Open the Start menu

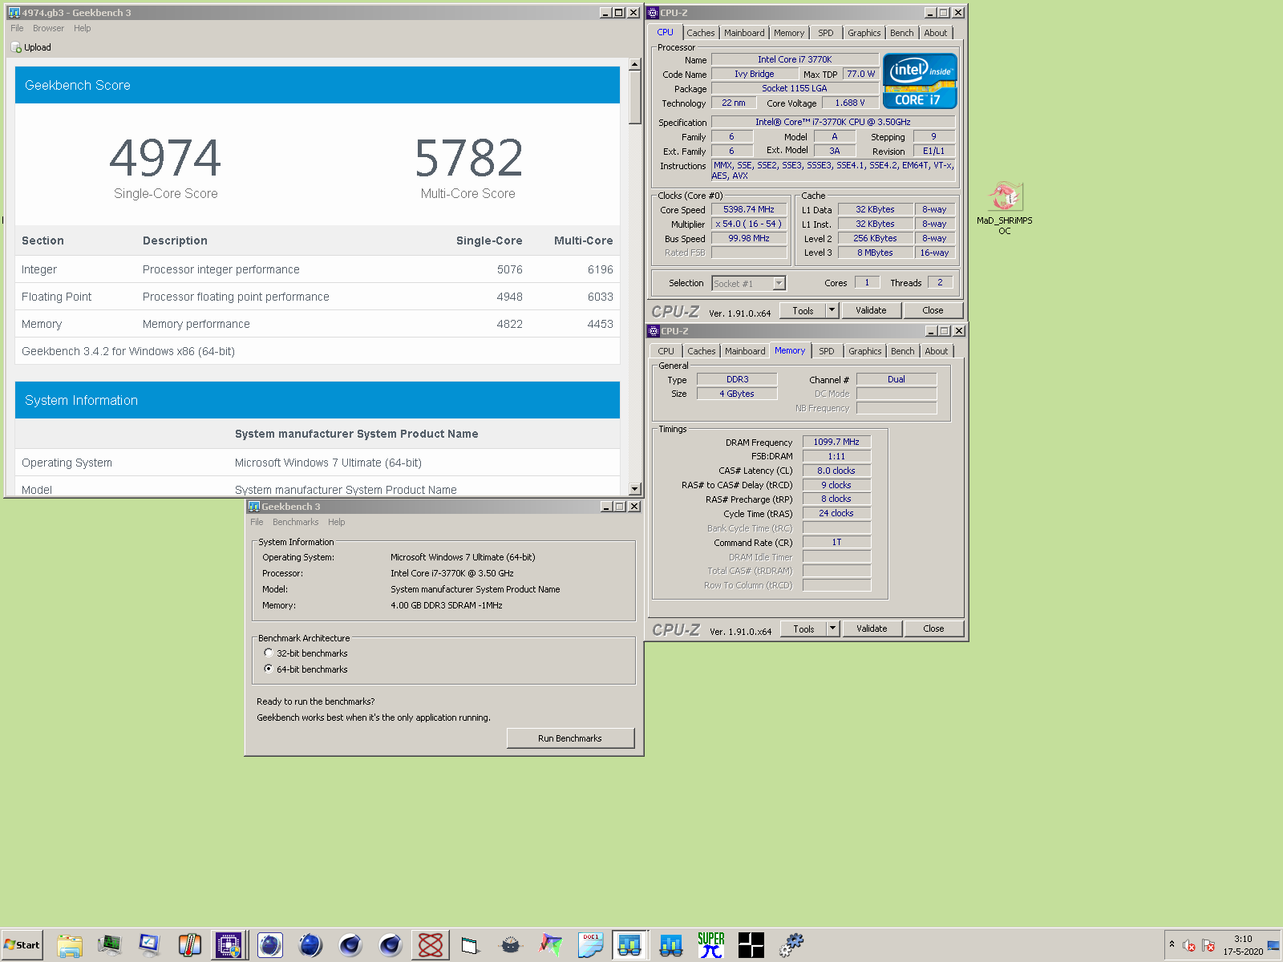click(22, 945)
